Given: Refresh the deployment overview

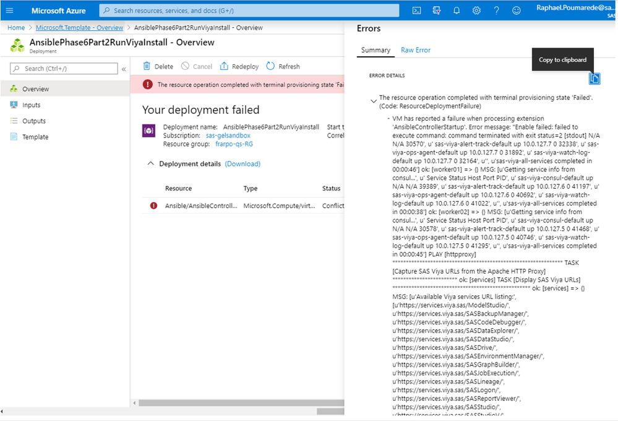Looking at the screenshot, I should pos(283,66).
